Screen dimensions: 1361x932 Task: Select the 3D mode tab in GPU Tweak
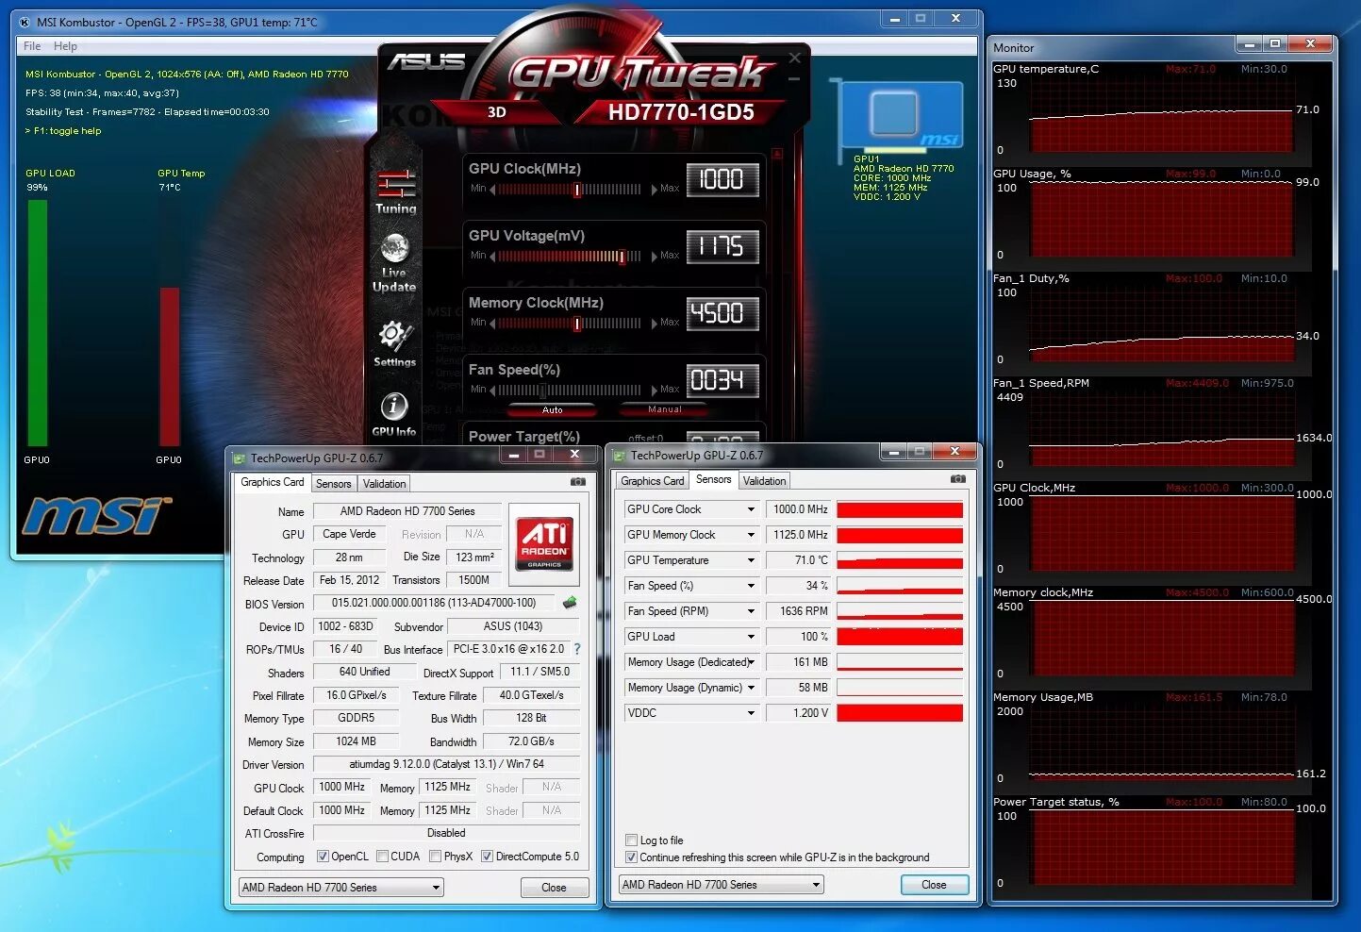(x=497, y=112)
